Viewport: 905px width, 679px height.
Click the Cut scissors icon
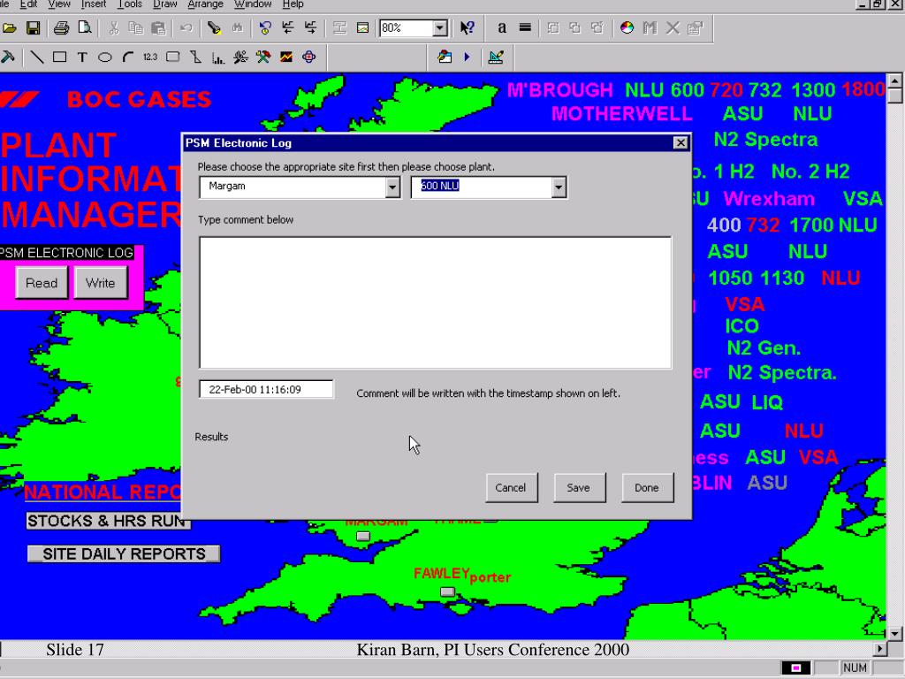[x=113, y=27]
